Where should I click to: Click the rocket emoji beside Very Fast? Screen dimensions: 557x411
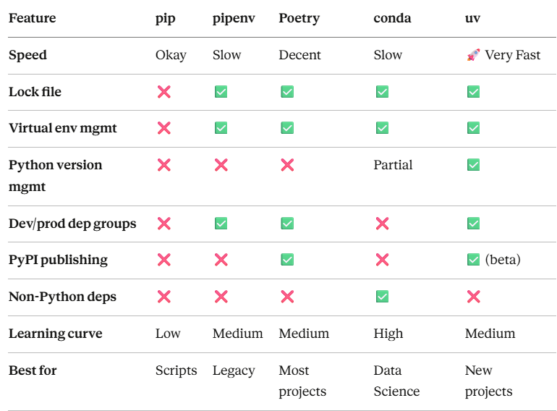473,55
